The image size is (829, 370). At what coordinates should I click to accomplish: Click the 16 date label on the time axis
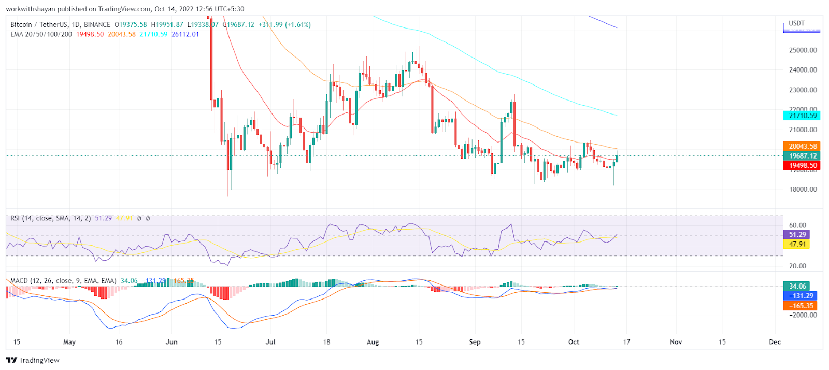pyautogui.click(x=119, y=342)
